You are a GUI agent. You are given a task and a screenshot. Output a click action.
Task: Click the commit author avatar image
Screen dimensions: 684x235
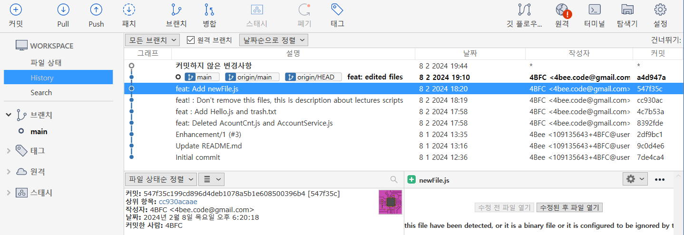tap(391, 202)
